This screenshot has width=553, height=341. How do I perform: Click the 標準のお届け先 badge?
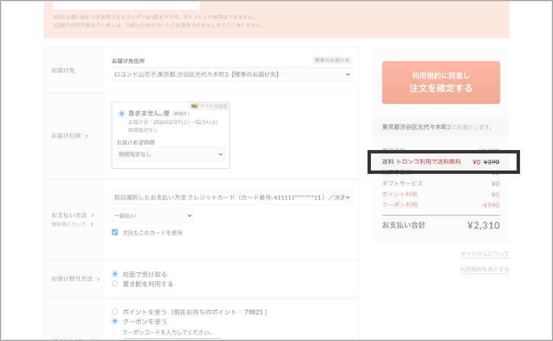click(x=332, y=60)
